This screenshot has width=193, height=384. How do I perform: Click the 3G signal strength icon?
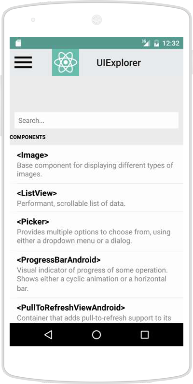tap(145, 43)
